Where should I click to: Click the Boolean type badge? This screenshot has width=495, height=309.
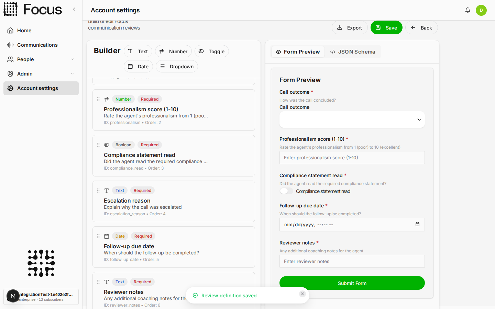(123, 145)
